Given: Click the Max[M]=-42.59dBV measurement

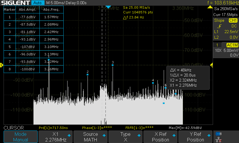Looking at the screenshot, I should pyautogui.click(x=185, y=128).
